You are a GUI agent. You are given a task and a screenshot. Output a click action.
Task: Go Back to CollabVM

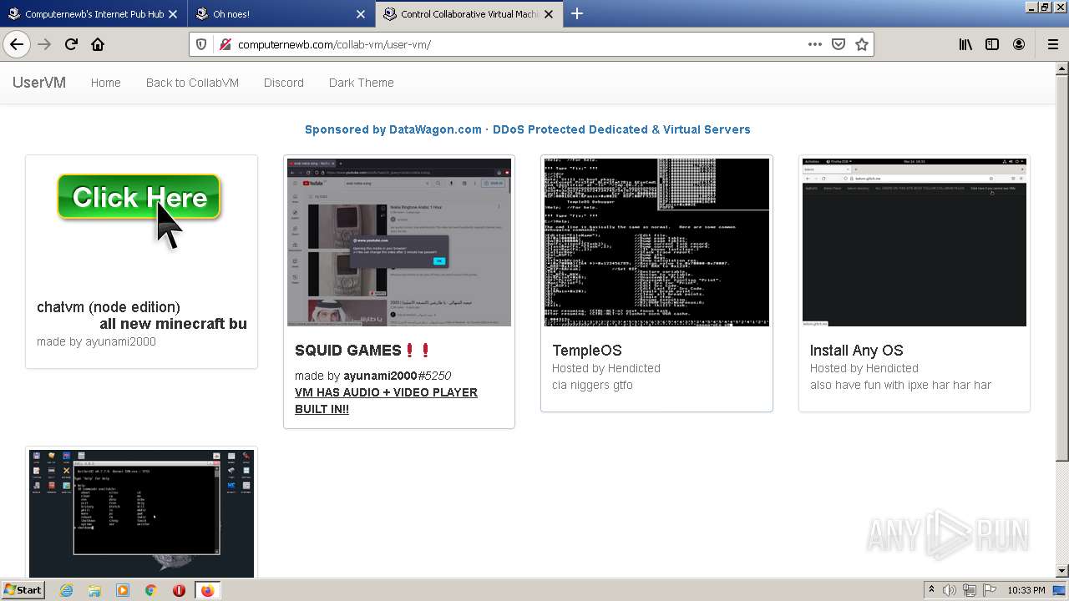click(x=192, y=83)
